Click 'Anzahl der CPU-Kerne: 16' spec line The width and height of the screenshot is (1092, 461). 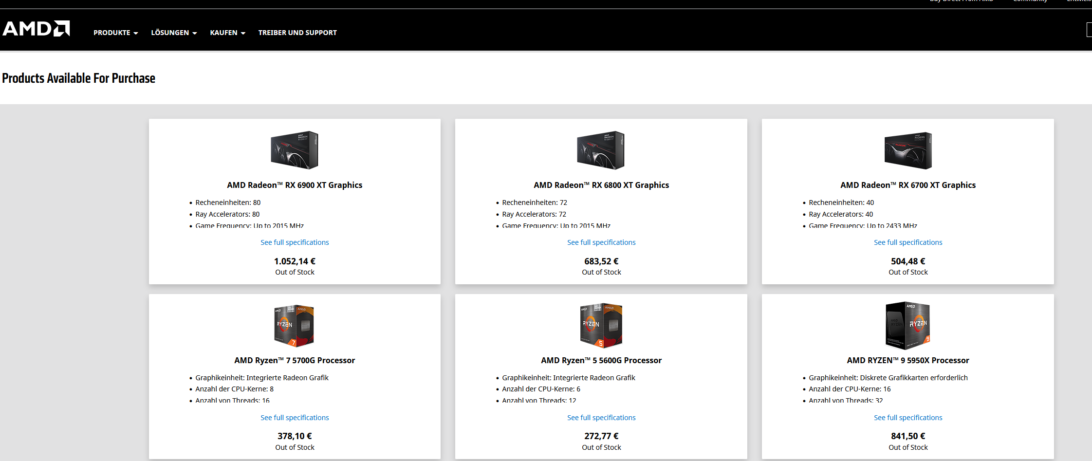click(850, 389)
